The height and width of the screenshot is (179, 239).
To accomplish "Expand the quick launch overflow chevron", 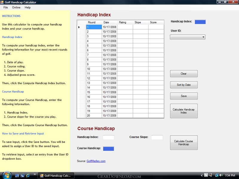I will (35, 174).
